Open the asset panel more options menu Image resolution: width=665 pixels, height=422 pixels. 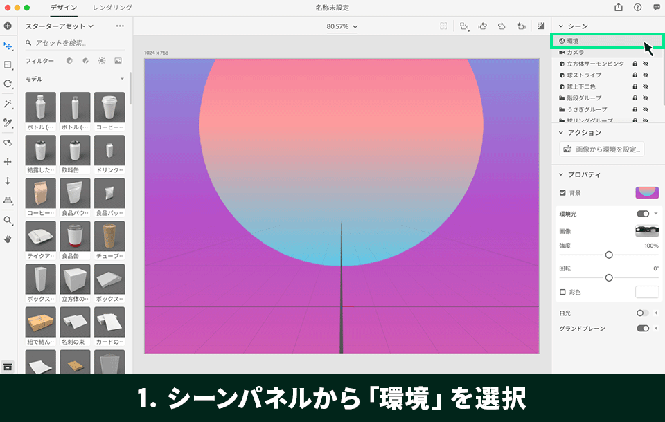click(120, 26)
